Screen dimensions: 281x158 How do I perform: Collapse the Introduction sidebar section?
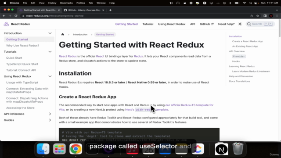click(50, 33)
